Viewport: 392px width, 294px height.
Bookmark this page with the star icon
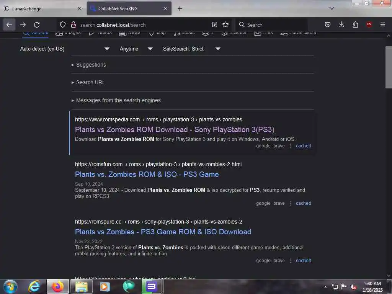point(225,24)
